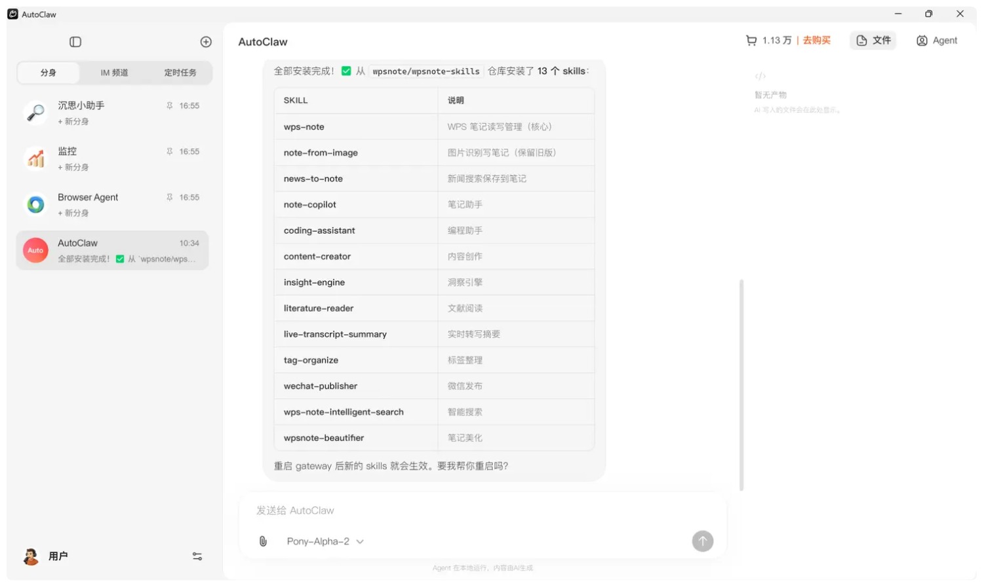Switch to the 定时任务 tab
This screenshot has height=587, width=986.
tap(180, 73)
